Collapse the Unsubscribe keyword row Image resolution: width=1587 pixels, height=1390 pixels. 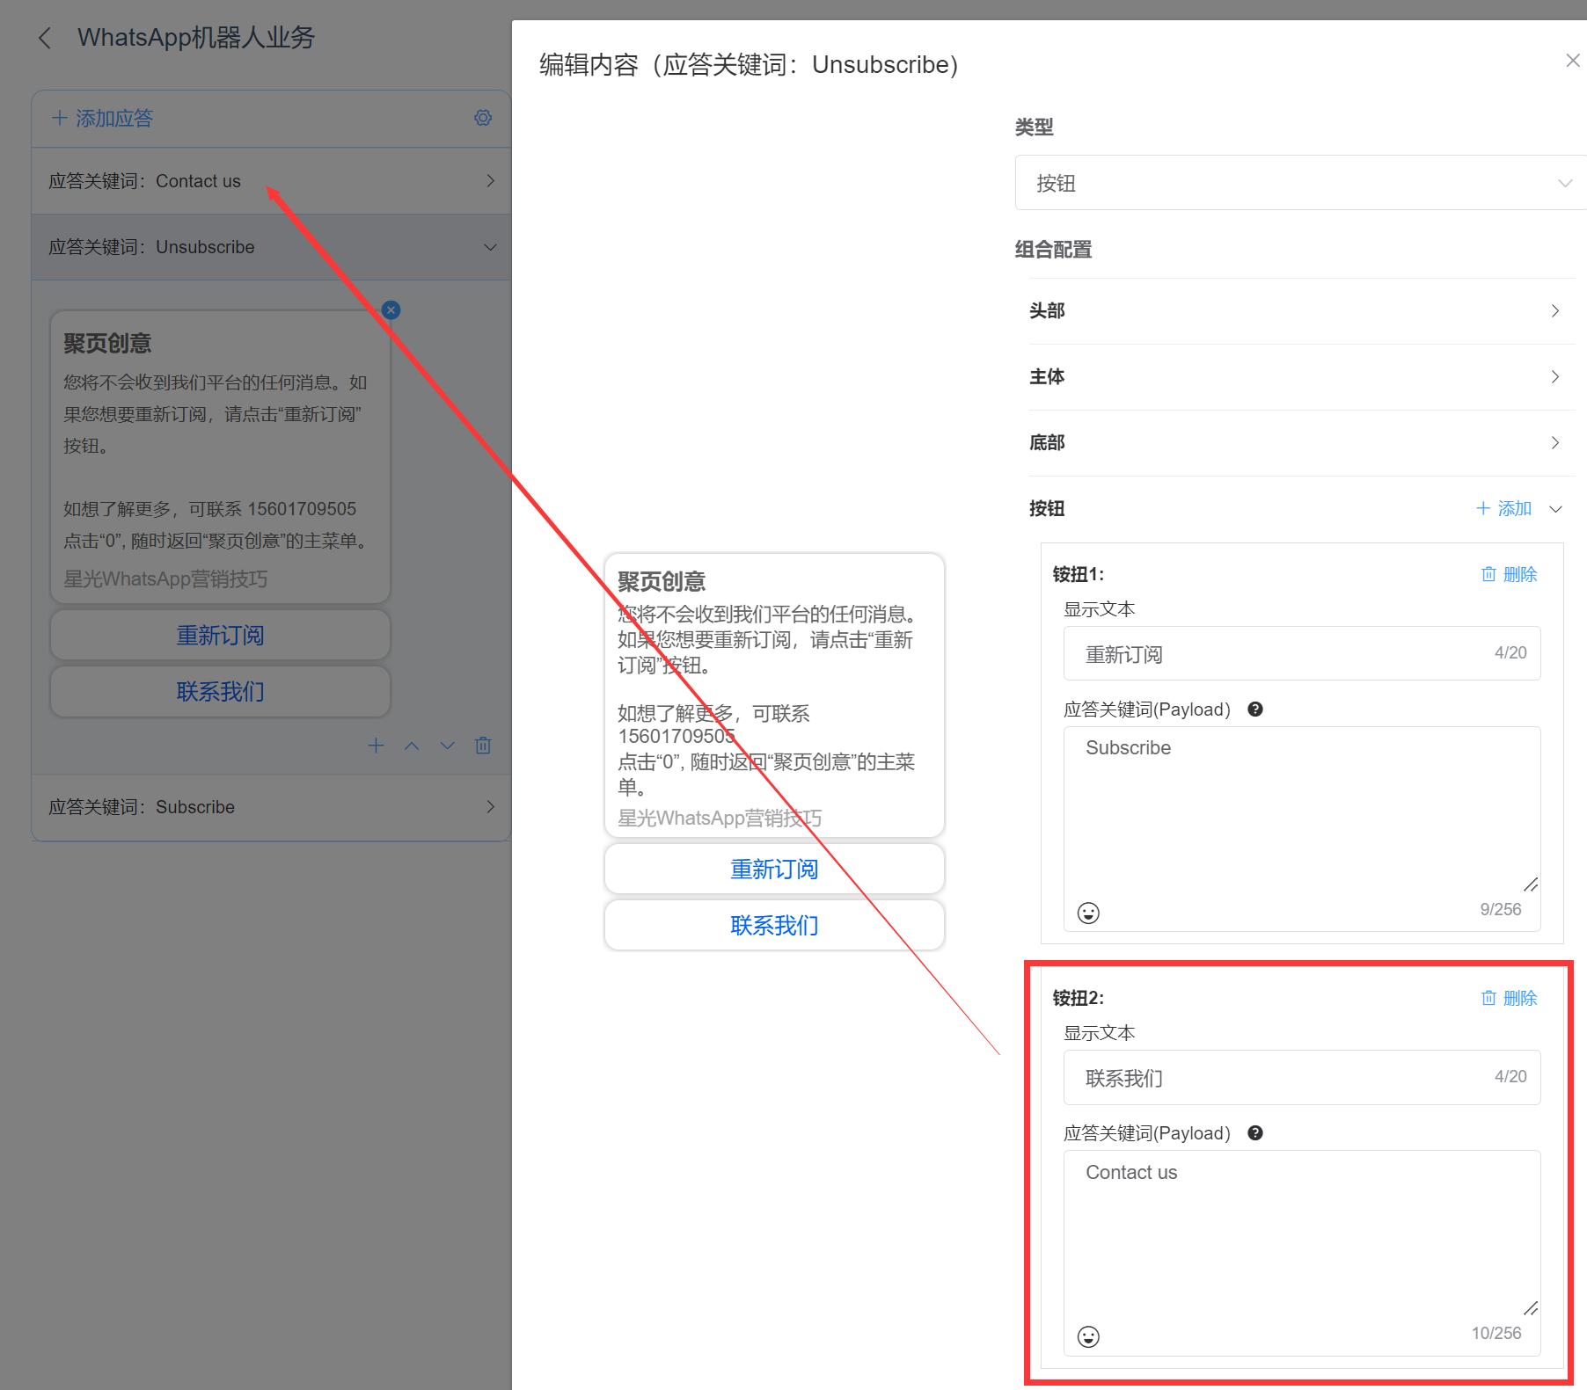pyautogui.click(x=271, y=247)
